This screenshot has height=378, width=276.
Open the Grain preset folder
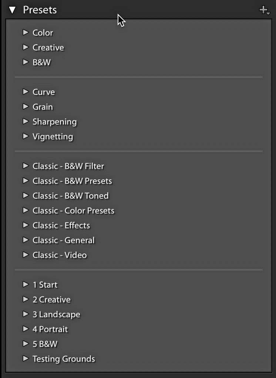pos(43,107)
